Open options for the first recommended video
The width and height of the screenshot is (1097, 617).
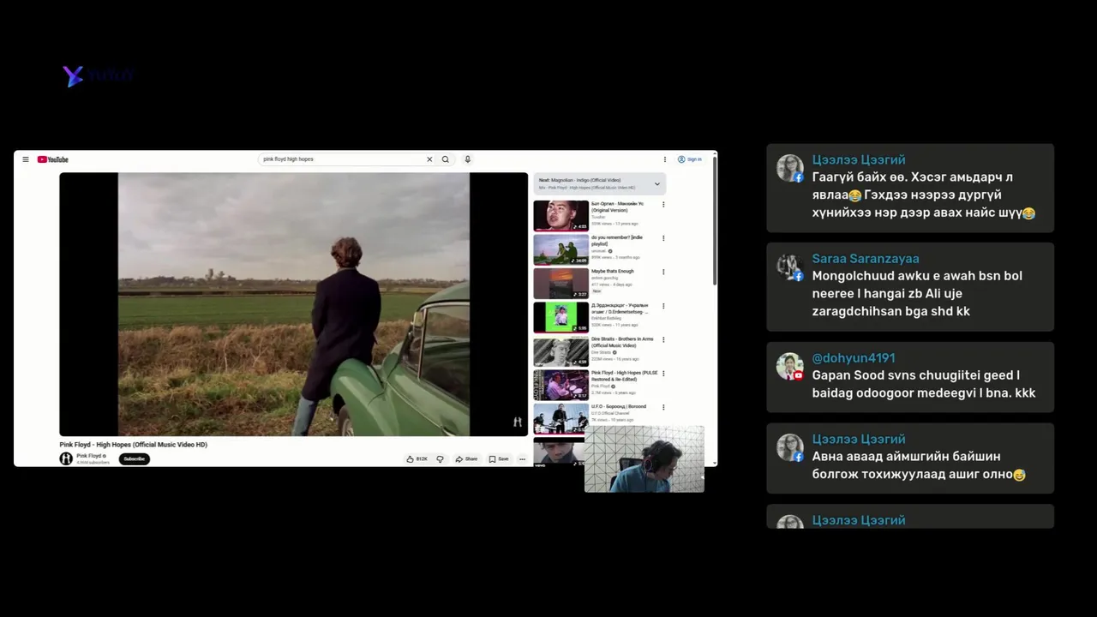coord(663,205)
